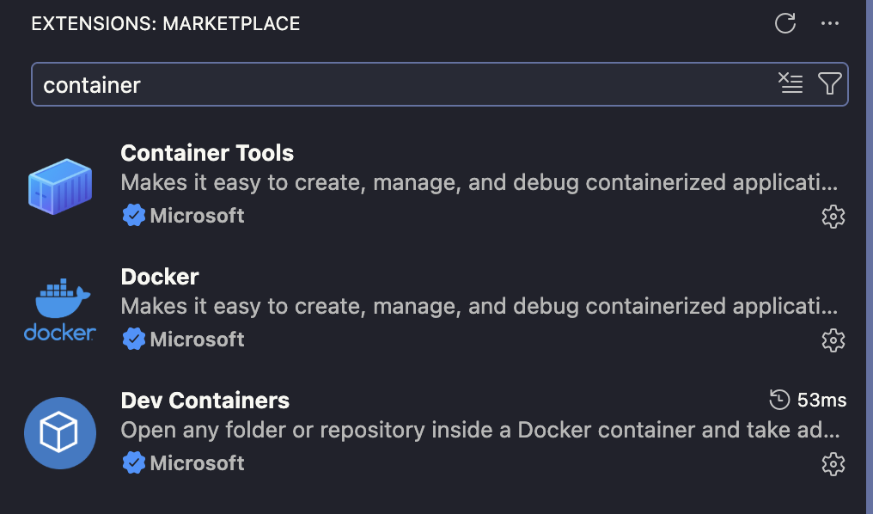Click verified badge beside Dev Containers publisher

pyautogui.click(x=134, y=462)
